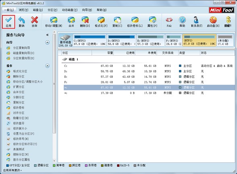Click 修改卷标 in the side panel

click(19, 108)
